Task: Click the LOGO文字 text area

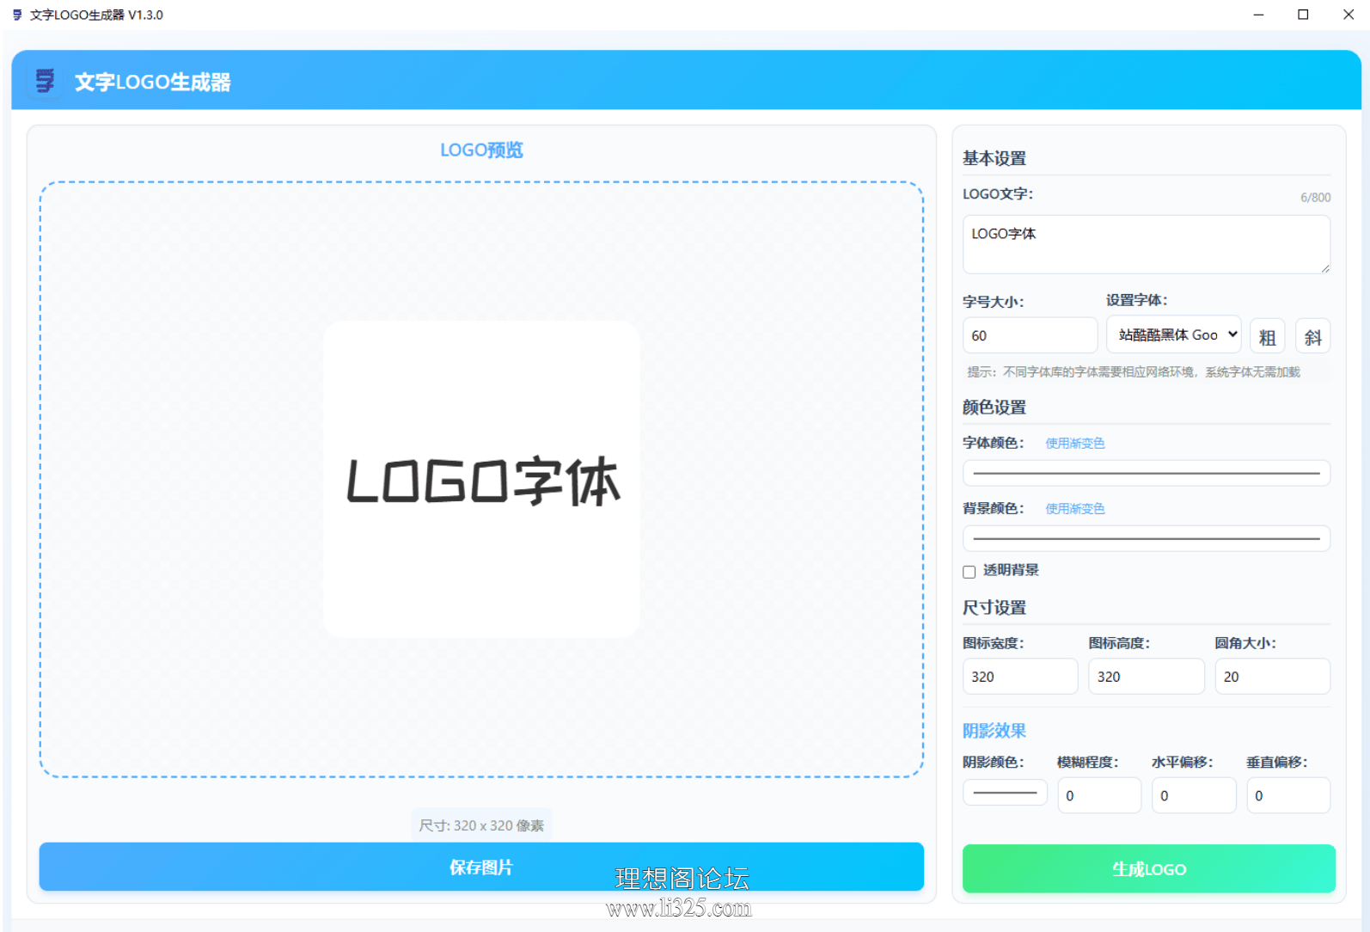Action: (1147, 244)
